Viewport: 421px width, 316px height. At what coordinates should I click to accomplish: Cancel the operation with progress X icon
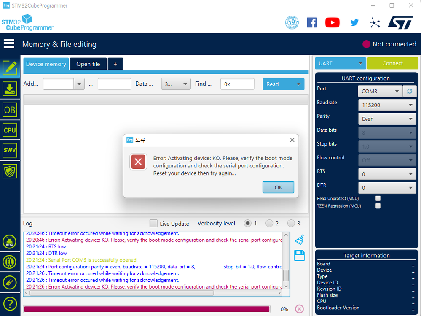[299, 309]
